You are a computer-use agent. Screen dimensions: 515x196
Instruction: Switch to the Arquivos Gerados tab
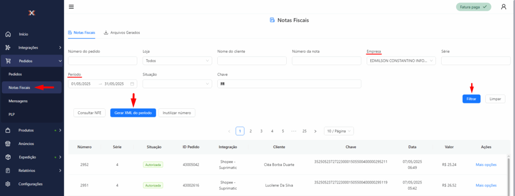click(122, 33)
